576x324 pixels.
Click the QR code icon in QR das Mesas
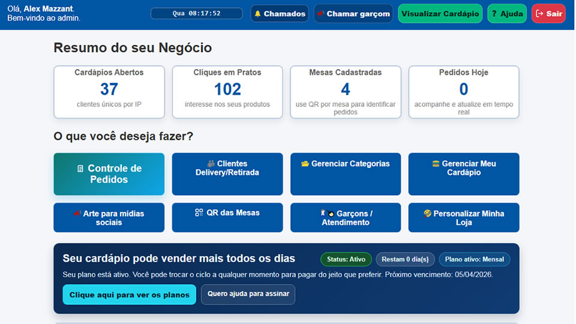(199, 212)
